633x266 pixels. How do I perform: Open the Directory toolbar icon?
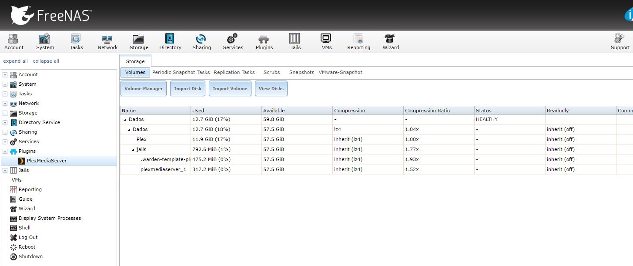[170, 42]
